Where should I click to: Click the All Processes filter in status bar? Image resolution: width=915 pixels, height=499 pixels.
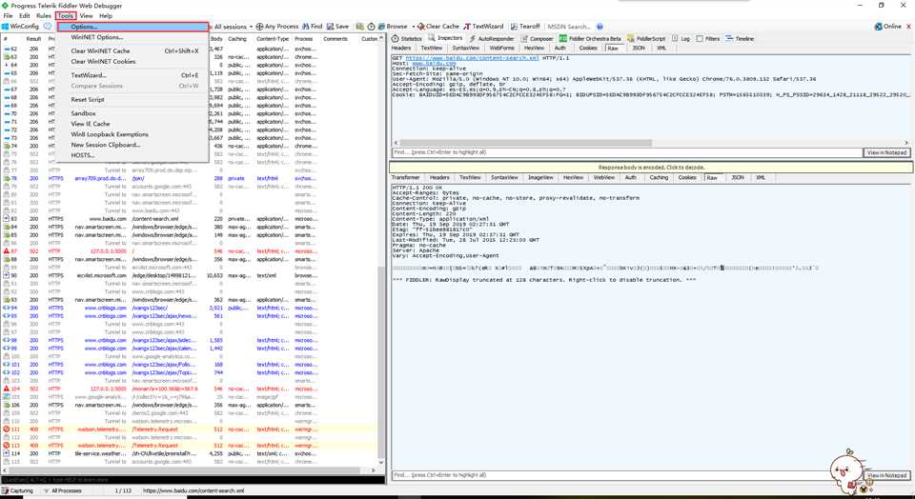(63, 490)
